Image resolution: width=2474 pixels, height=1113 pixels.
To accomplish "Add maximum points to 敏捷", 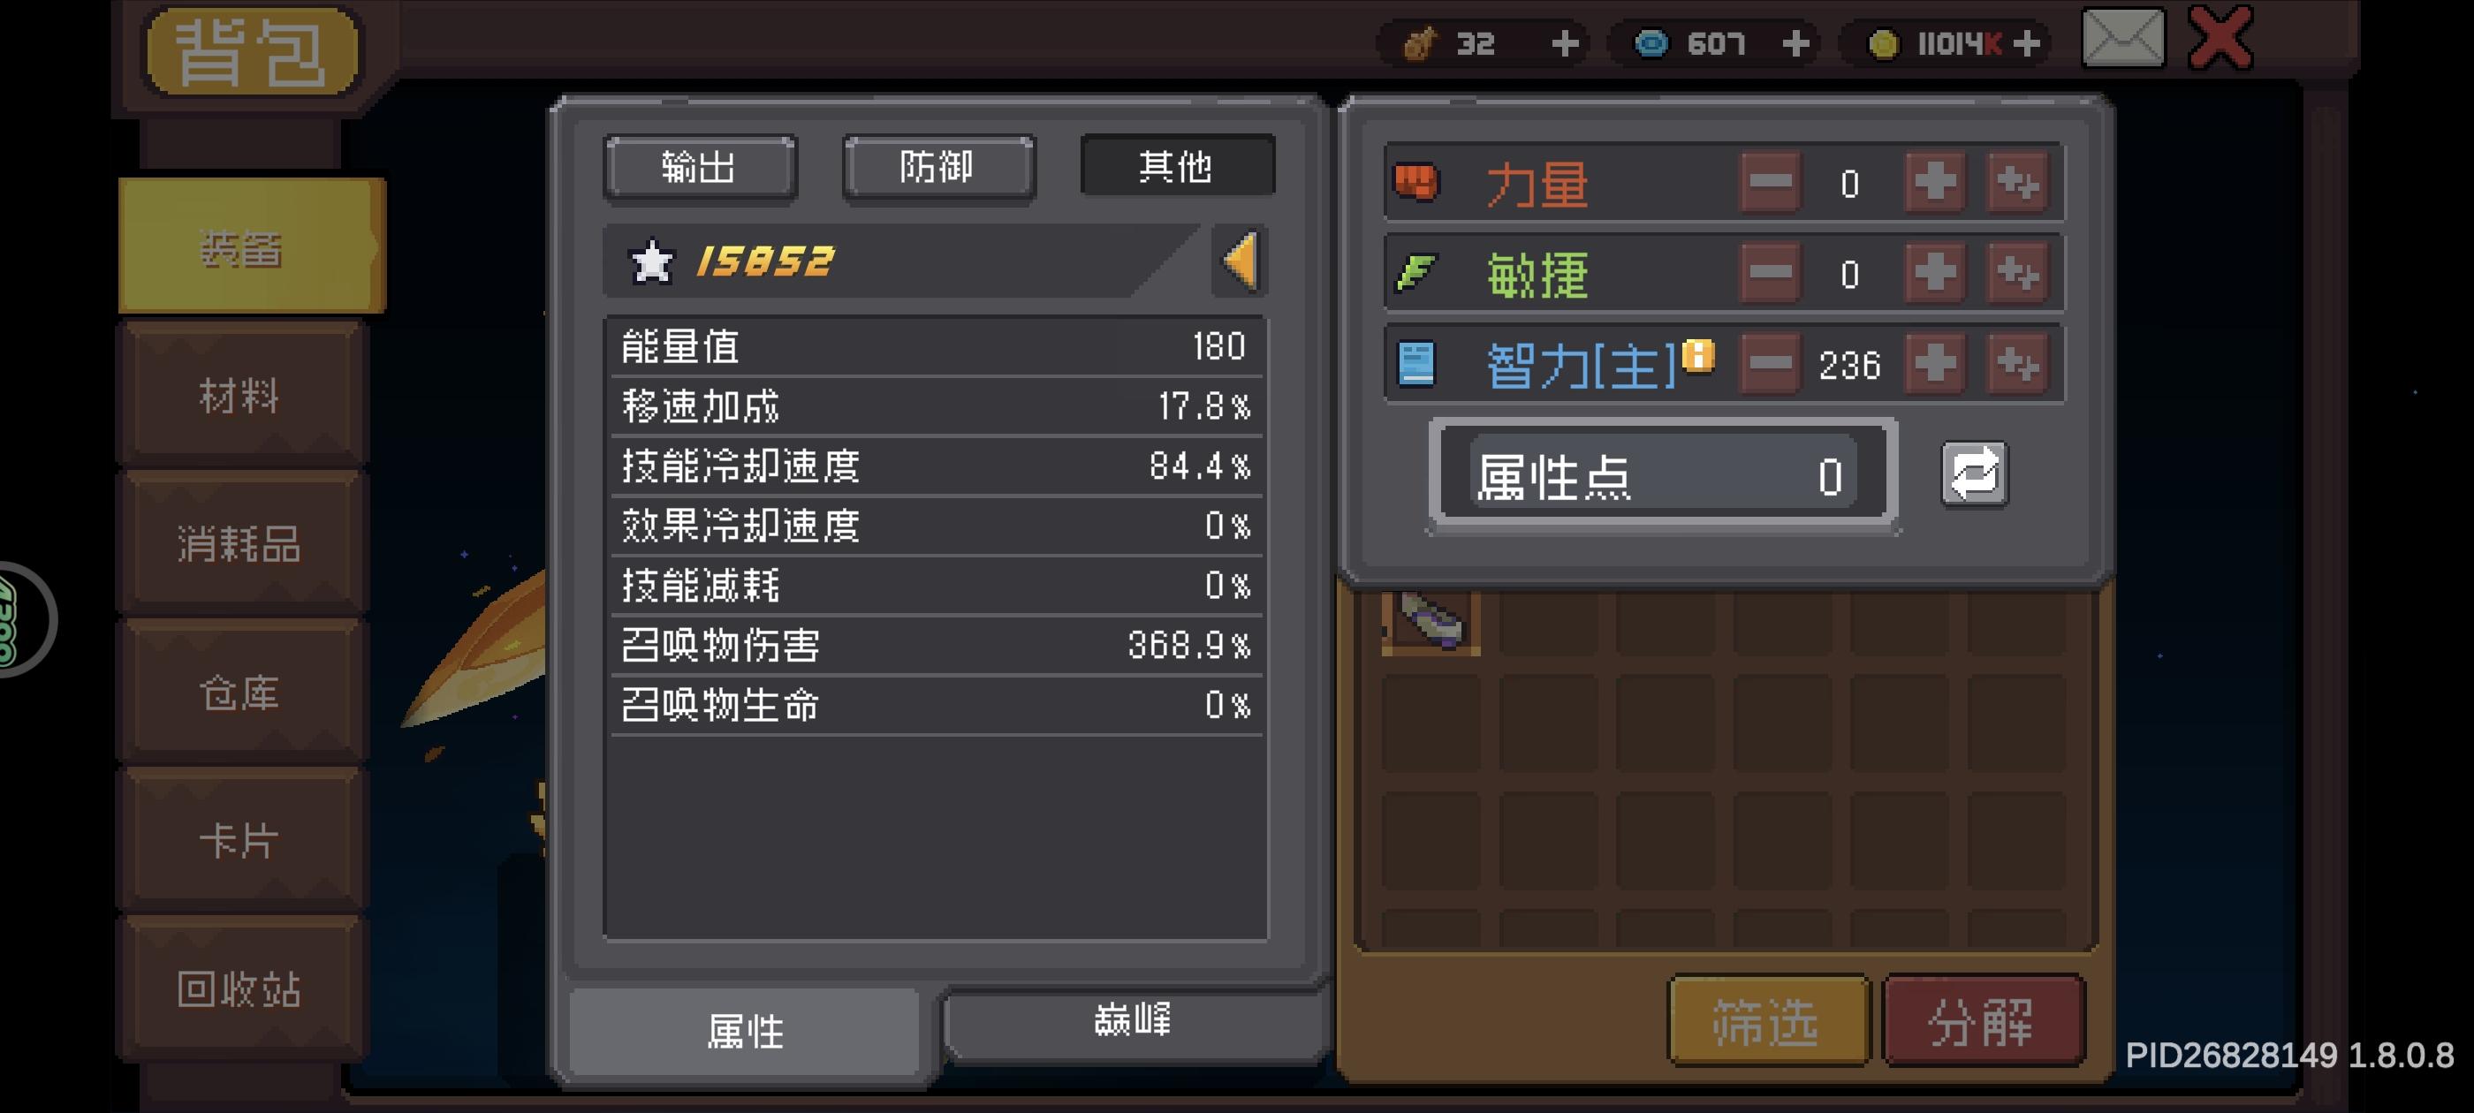I will click(x=2017, y=274).
